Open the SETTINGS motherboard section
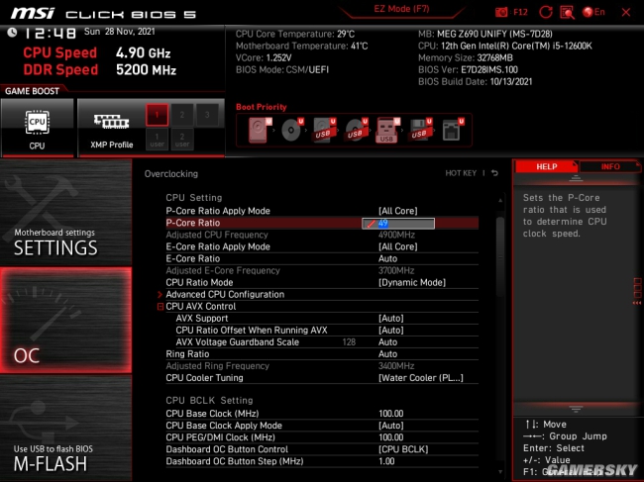644x482 pixels. coord(65,213)
